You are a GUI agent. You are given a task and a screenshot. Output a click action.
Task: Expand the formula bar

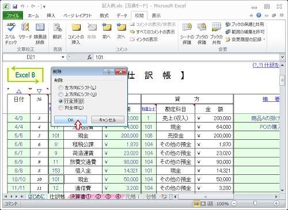click(282, 57)
